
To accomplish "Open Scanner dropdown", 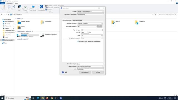I will click(90, 12).
